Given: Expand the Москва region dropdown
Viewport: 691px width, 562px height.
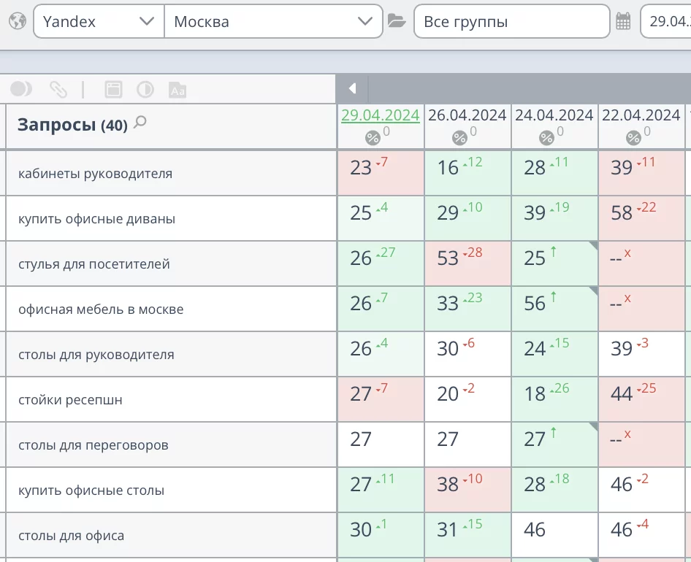Looking at the screenshot, I should point(273,21).
